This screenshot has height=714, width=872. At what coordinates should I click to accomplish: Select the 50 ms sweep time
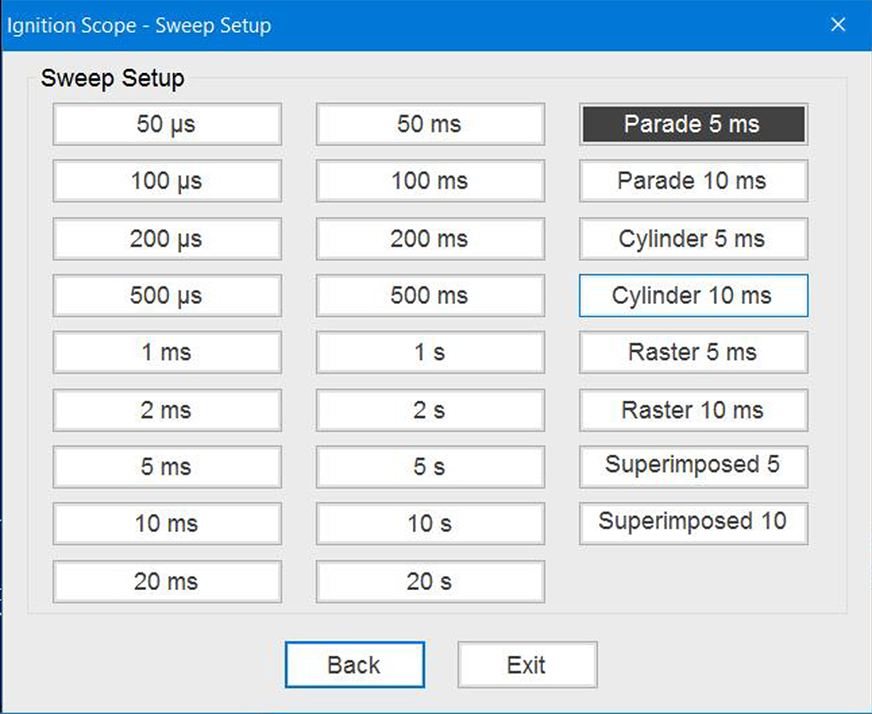click(430, 124)
